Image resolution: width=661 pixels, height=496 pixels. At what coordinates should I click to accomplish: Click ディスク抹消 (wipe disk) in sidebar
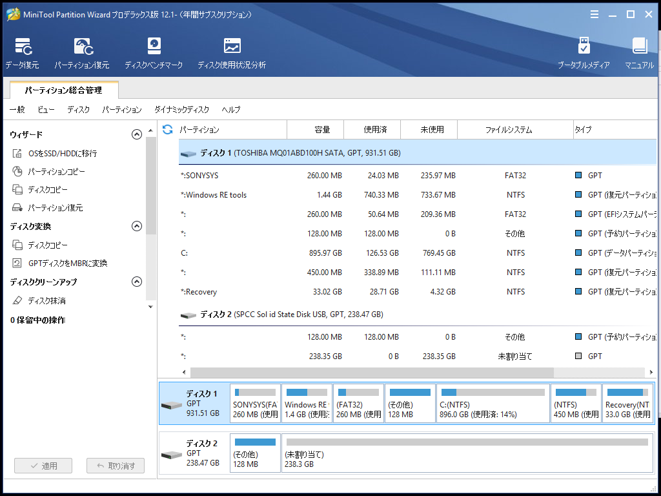39,301
